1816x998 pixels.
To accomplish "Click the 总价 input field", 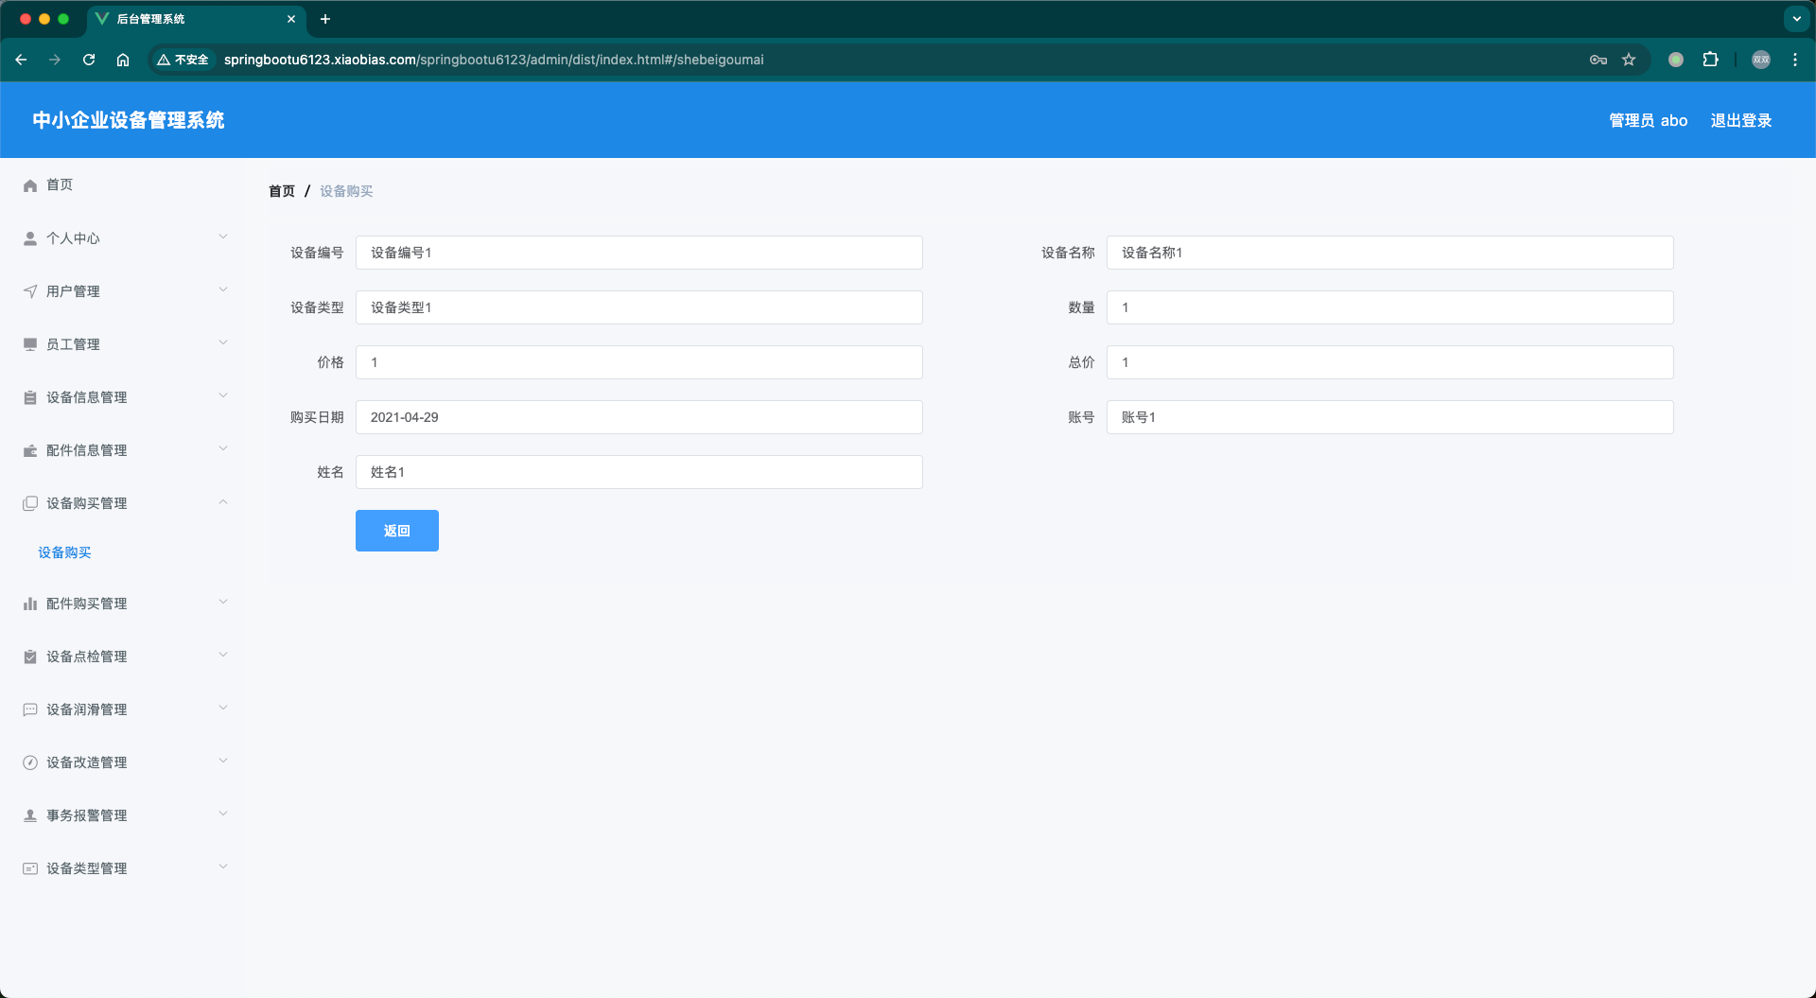I will [1390, 362].
